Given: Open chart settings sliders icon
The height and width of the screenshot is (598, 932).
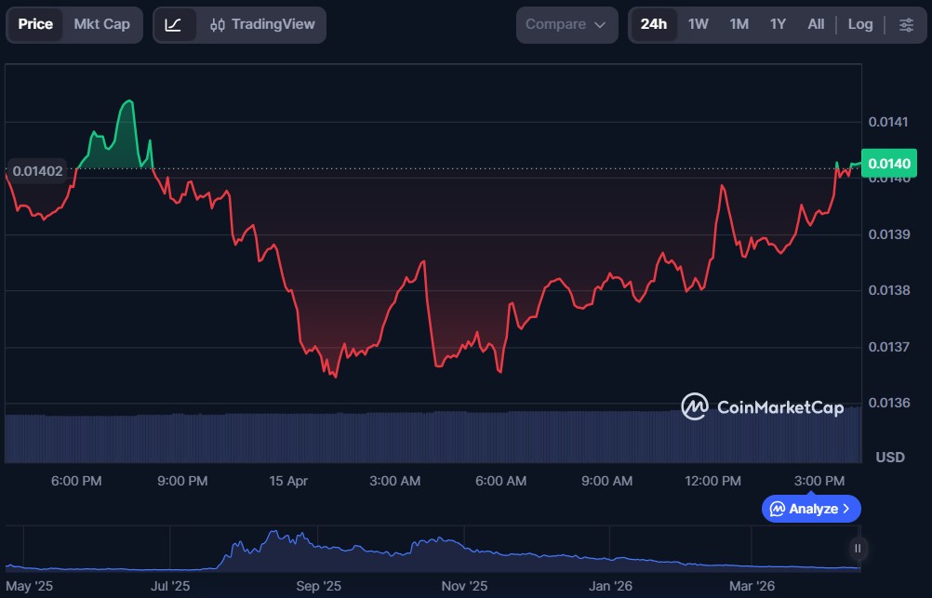Looking at the screenshot, I should point(905,25).
